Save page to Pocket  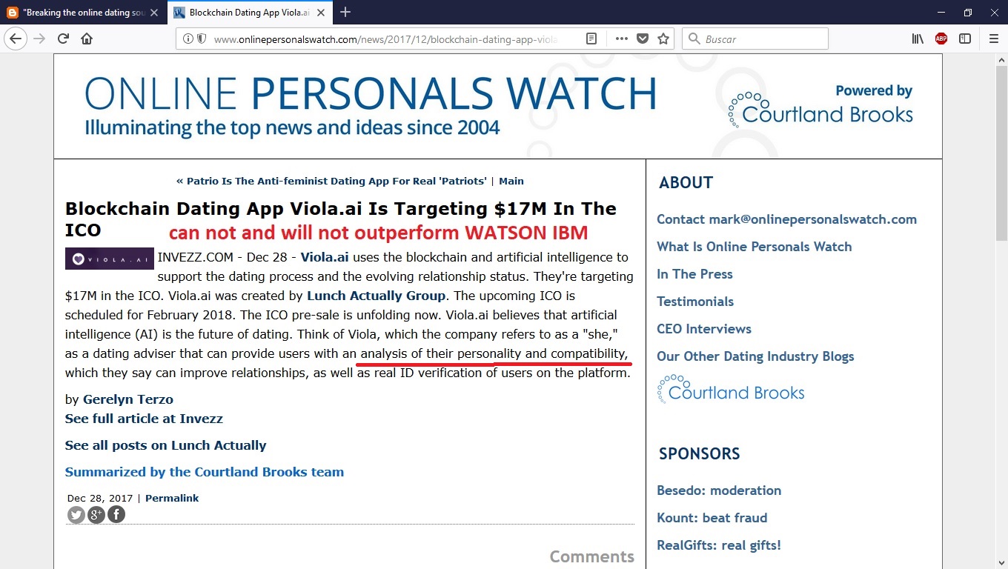[643, 39]
